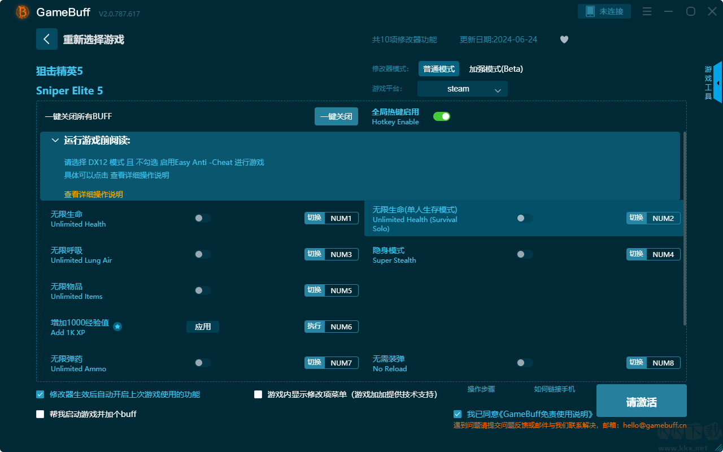Click the vertical scrollbar of cheat list
This screenshot has height=452, width=723.
pyautogui.click(x=685, y=228)
